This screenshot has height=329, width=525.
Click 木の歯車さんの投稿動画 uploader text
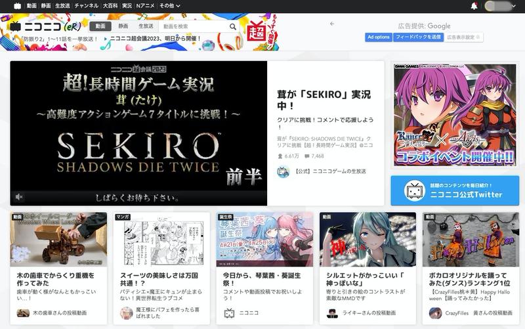point(60,313)
